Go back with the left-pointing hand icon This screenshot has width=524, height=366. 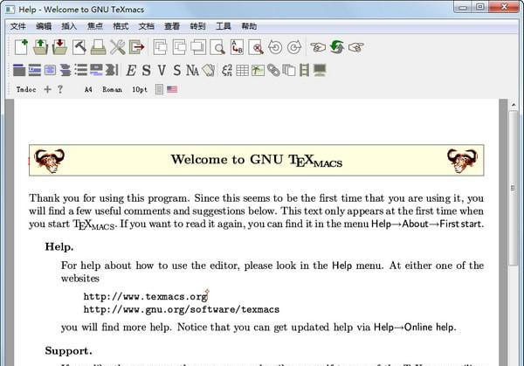tap(318, 47)
